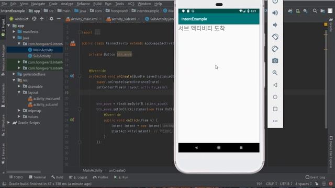Click read-only lock icon in status bar
The height and width of the screenshot is (188, 335).
click(317, 183)
